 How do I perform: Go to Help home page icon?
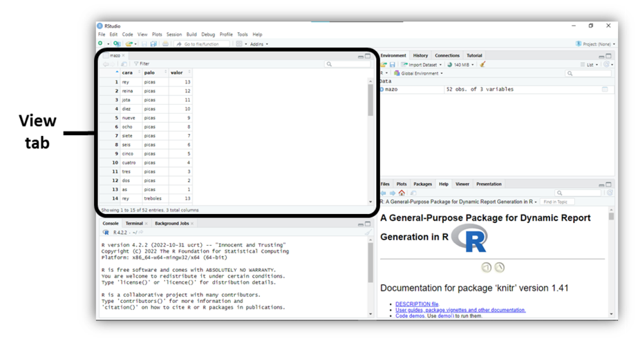pos(402,193)
